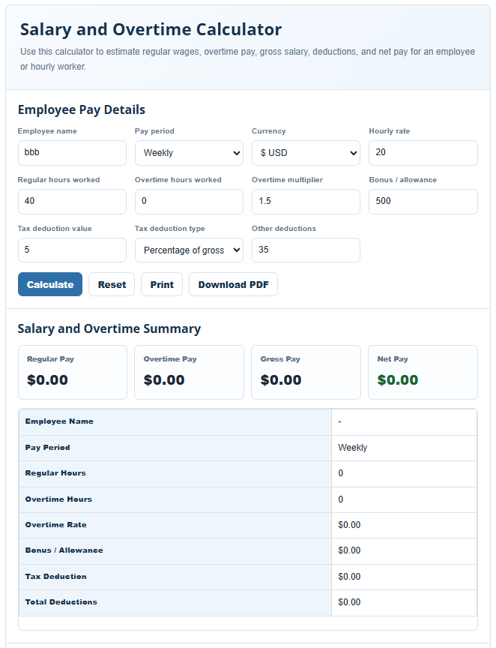The height and width of the screenshot is (648, 496).
Task: Click the 'Salary and Overtime Calculator' title
Action: tap(151, 29)
